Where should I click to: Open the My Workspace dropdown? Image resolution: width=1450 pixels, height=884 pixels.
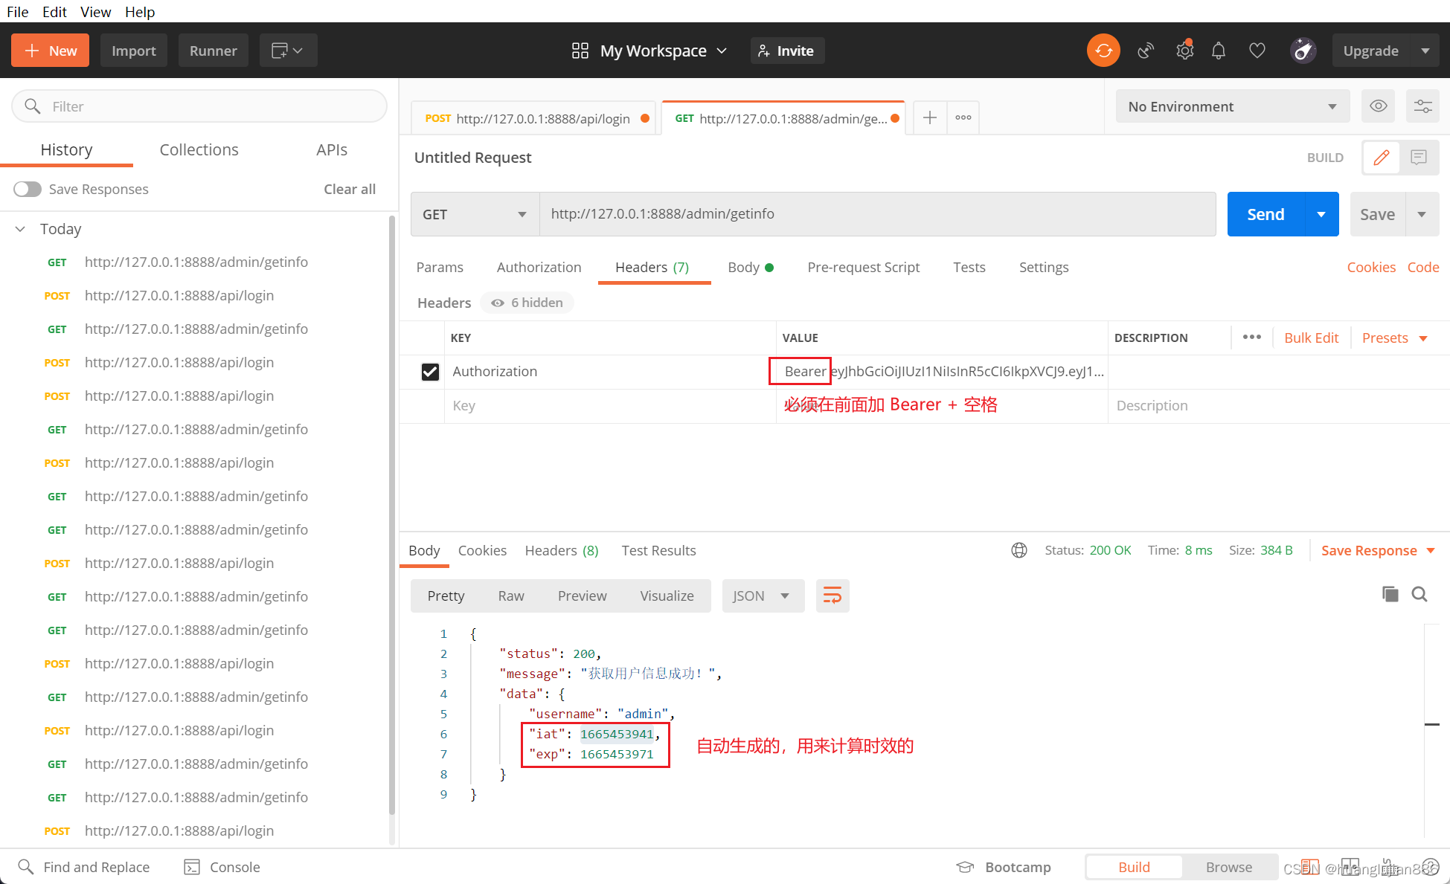click(x=649, y=51)
